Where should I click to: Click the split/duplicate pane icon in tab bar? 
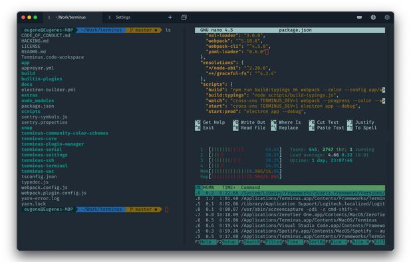coord(184,17)
